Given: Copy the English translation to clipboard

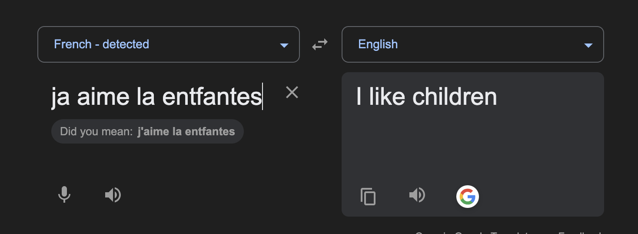Looking at the screenshot, I should tap(368, 196).
